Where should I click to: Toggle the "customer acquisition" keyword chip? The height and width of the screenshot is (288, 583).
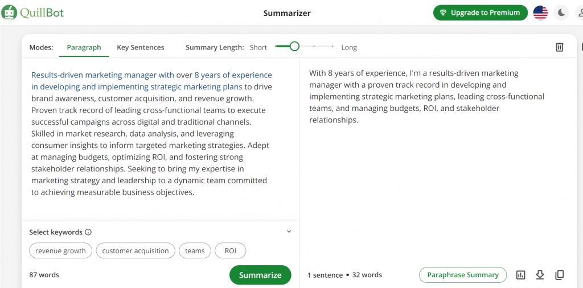[136, 251]
